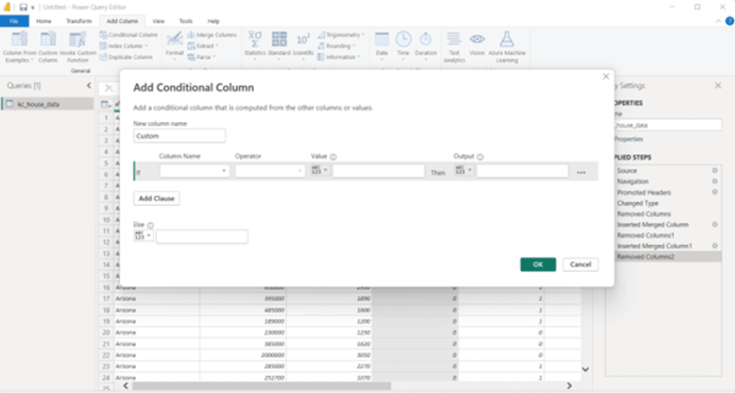This screenshot has height=393, width=735.
Task: Click the horizontal scrollbar in data grid
Action: (x=262, y=386)
